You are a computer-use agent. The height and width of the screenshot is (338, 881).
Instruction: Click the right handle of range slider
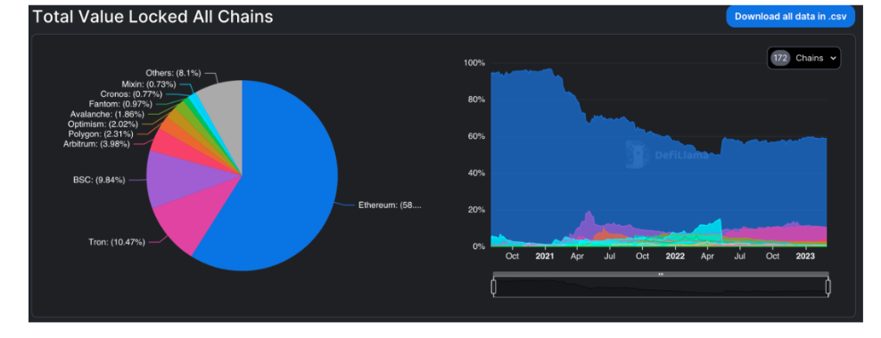(828, 287)
